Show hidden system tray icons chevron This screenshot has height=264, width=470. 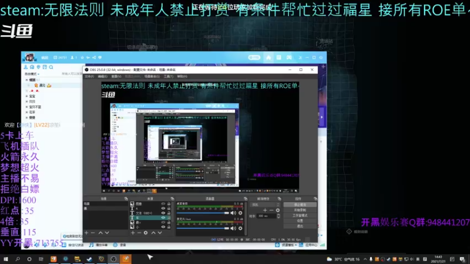pyautogui.click(x=365, y=259)
